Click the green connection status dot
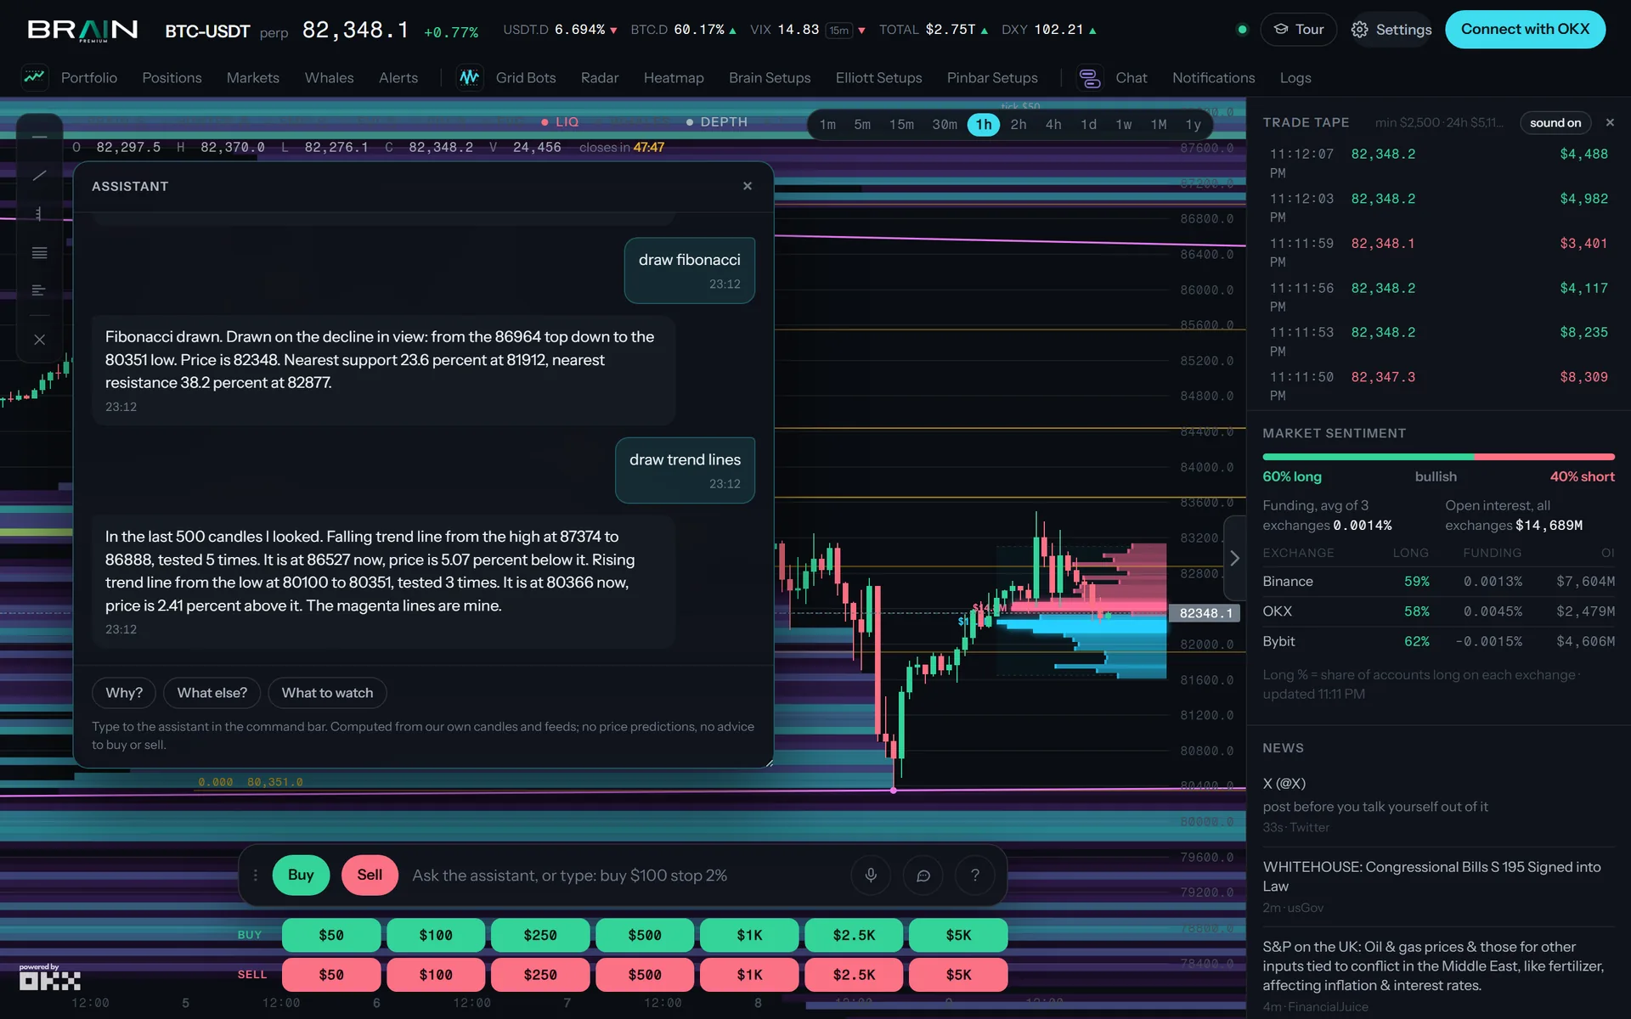The width and height of the screenshot is (1631, 1019). (1242, 30)
